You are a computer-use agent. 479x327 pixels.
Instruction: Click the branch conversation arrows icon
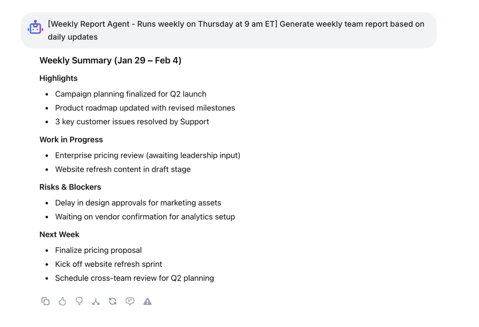(96, 301)
